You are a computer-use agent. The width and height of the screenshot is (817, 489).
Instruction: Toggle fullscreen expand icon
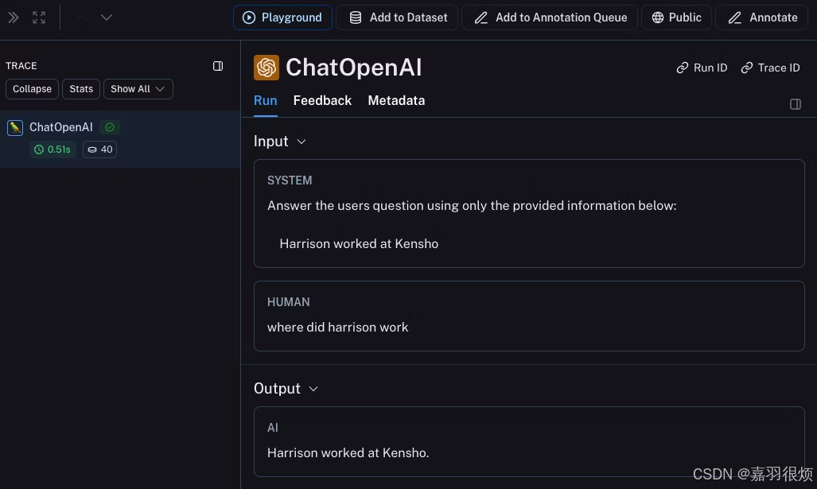tap(39, 17)
